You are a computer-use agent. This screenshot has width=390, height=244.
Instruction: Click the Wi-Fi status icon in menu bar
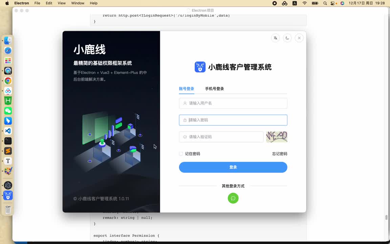pyautogui.click(x=305, y=3)
